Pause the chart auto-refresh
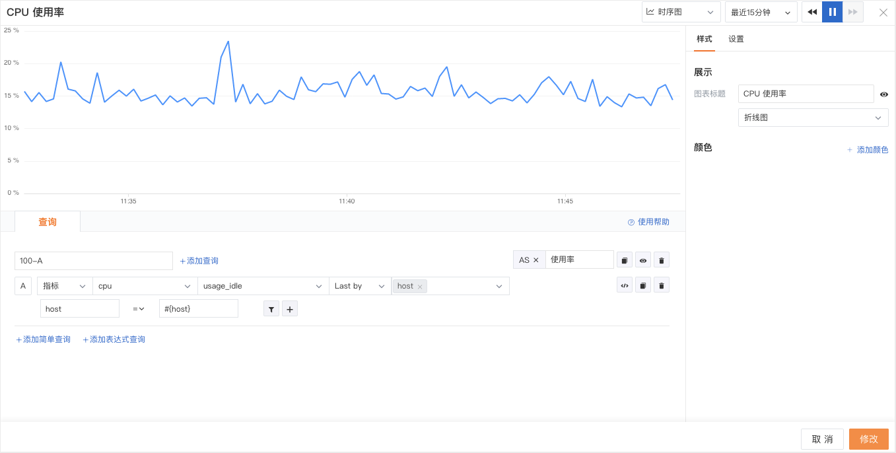Viewport: 896px width, 453px height. tap(833, 12)
